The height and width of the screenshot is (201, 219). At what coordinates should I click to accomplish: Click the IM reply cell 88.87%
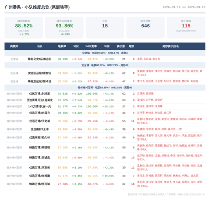[92, 184]
